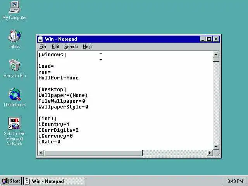Click the ICurrDigits=2 line

[x=59, y=130]
